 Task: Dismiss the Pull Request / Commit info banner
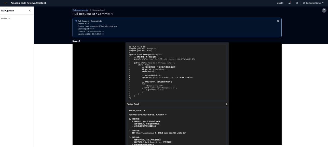click(278, 21)
